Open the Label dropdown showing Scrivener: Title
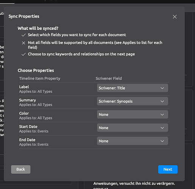This screenshot has width=195, height=189. [x=133, y=88]
